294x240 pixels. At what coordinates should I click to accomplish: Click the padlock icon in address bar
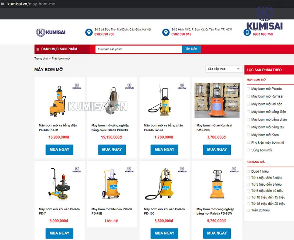tap(3, 4)
